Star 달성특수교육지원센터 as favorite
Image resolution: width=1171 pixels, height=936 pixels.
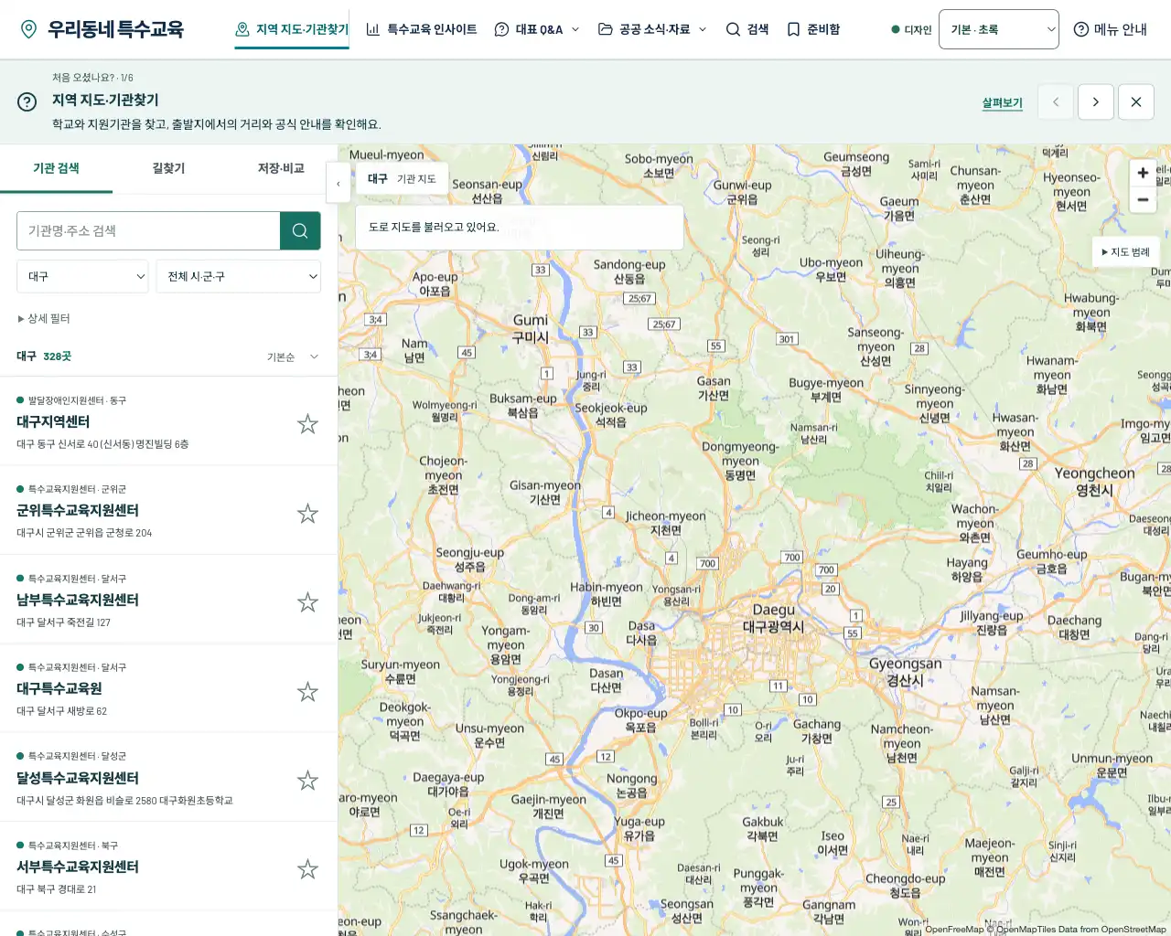coord(307,781)
